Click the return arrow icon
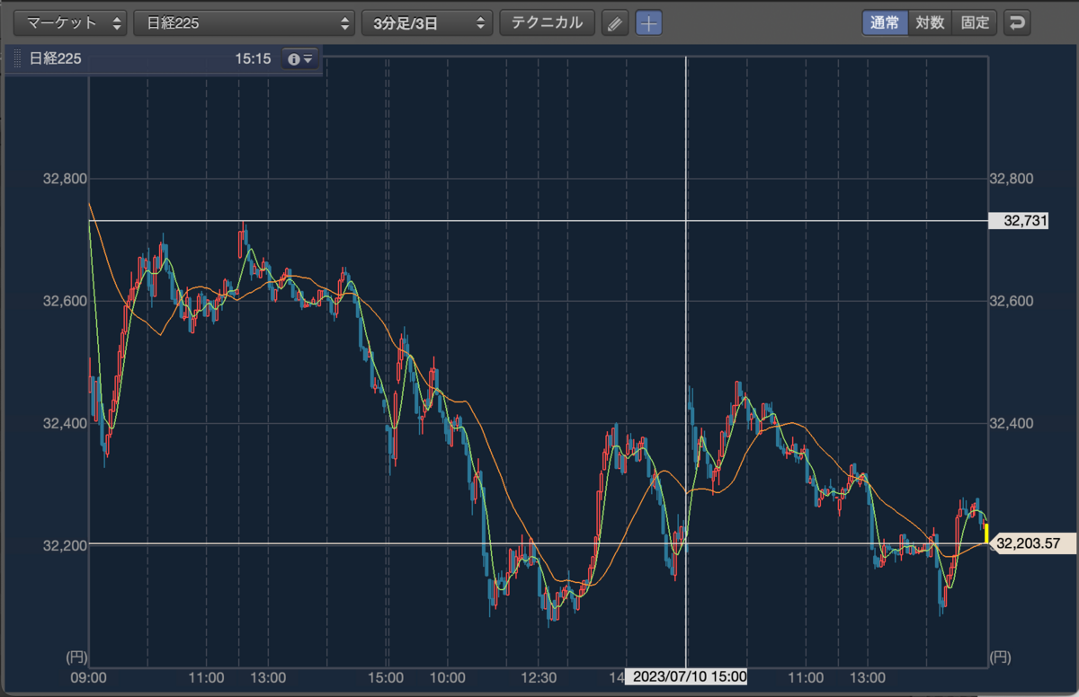The image size is (1079, 697). click(x=1017, y=23)
